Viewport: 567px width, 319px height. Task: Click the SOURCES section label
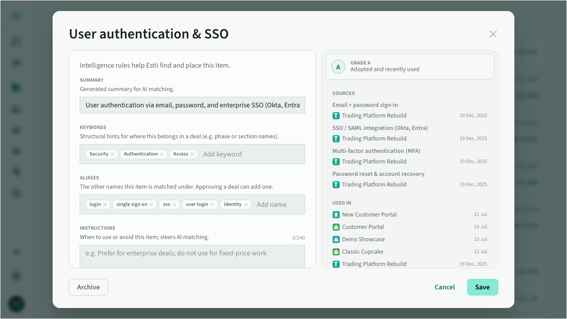(344, 94)
